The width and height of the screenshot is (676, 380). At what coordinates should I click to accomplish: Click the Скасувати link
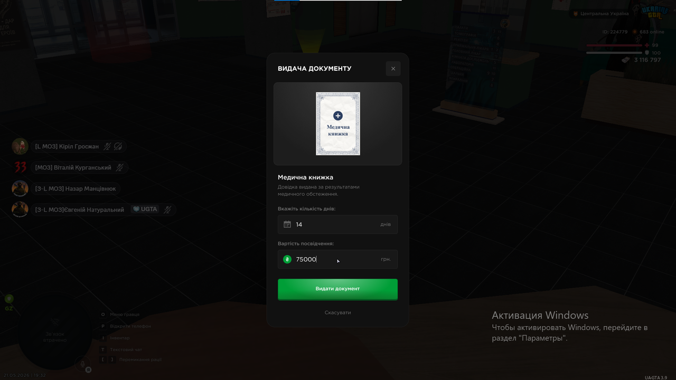click(338, 312)
